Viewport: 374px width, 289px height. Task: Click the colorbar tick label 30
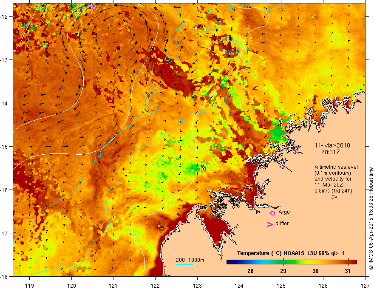tap(315, 271)
